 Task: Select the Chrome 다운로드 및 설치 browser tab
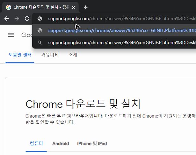40,7
